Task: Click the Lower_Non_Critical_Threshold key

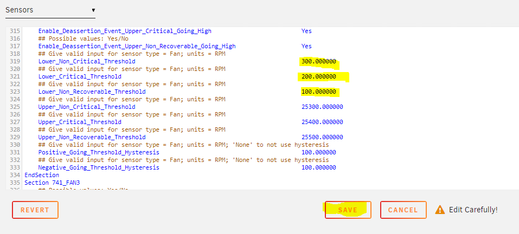Action: [87, 61]
